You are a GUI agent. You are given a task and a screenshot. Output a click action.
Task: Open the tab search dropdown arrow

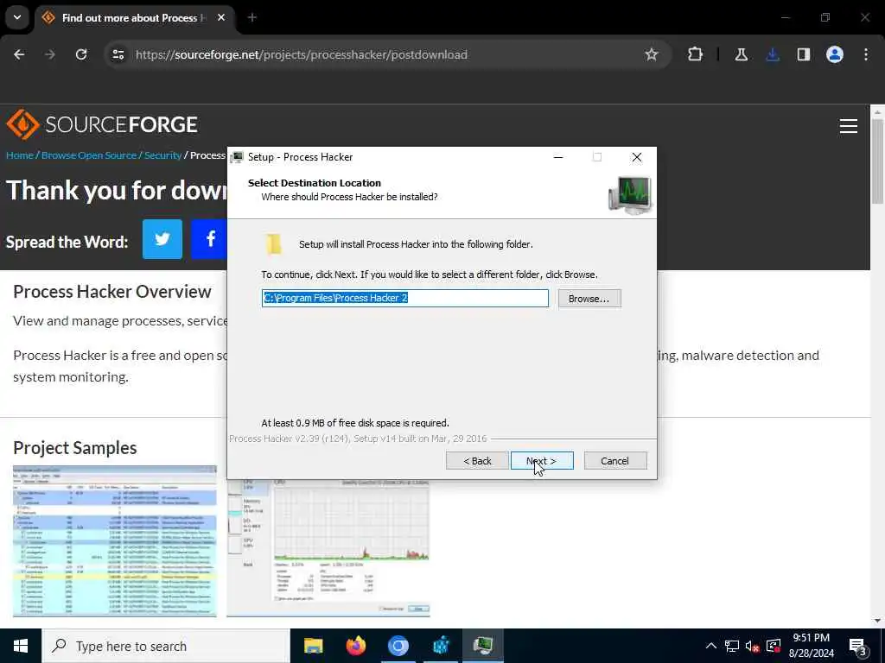tap(17, 17)
